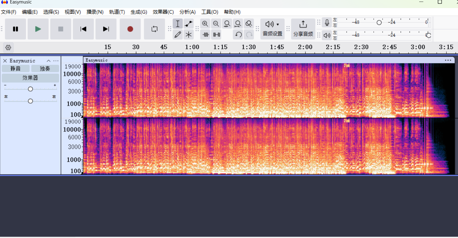Open the 工具(O) menu
The height and width of the screenshot is (238, 458).
210,12
